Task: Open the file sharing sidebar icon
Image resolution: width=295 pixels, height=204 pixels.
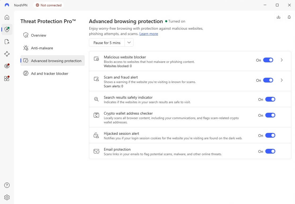Action: 7,42
